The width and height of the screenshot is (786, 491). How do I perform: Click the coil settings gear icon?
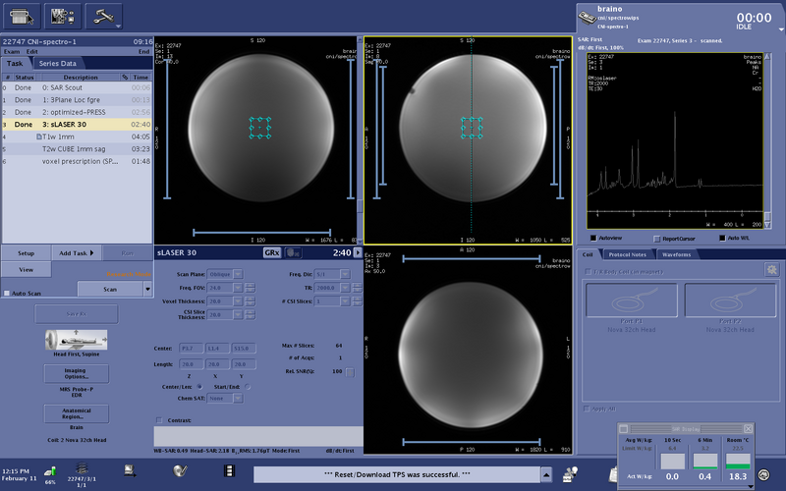(772, 270)
